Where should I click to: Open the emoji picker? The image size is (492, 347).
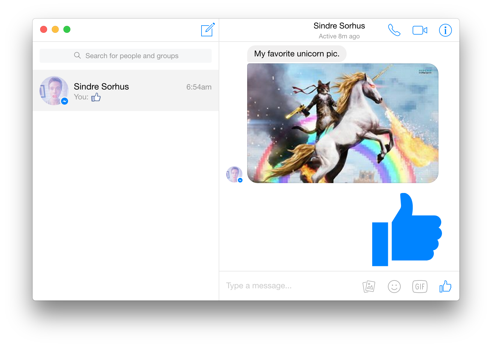tap(394, 287)
